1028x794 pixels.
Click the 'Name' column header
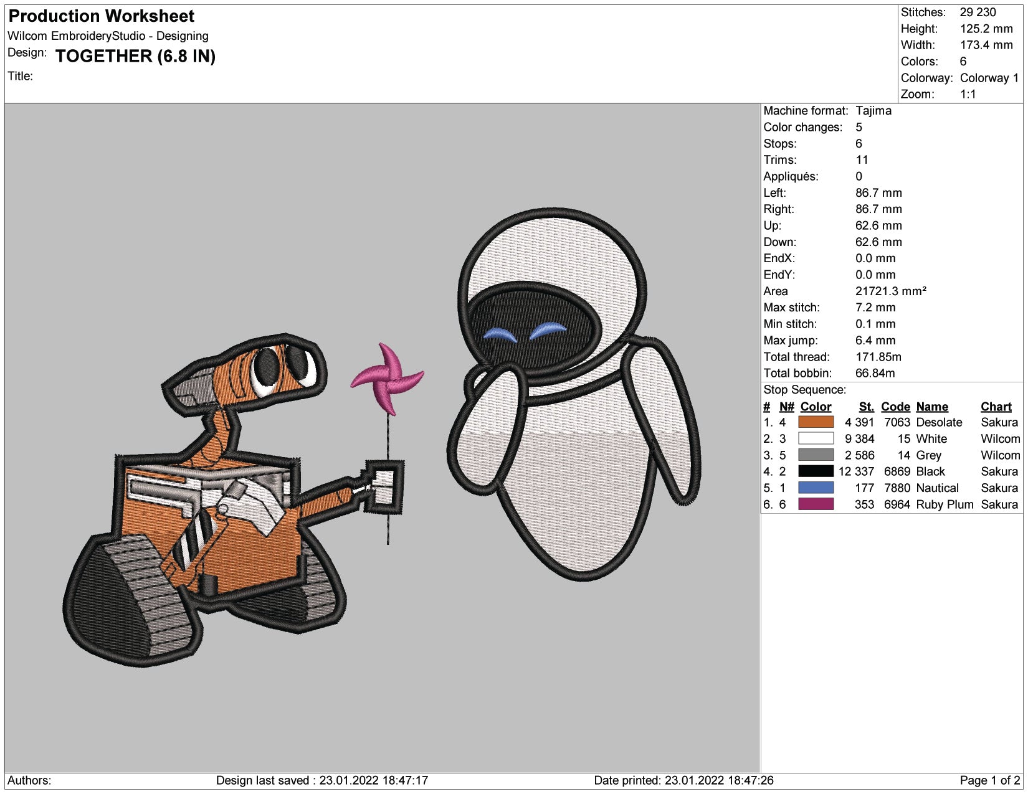[932, 407]
